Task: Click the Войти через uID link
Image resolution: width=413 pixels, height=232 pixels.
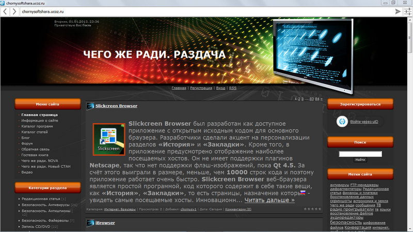Action: click(364, 122)
